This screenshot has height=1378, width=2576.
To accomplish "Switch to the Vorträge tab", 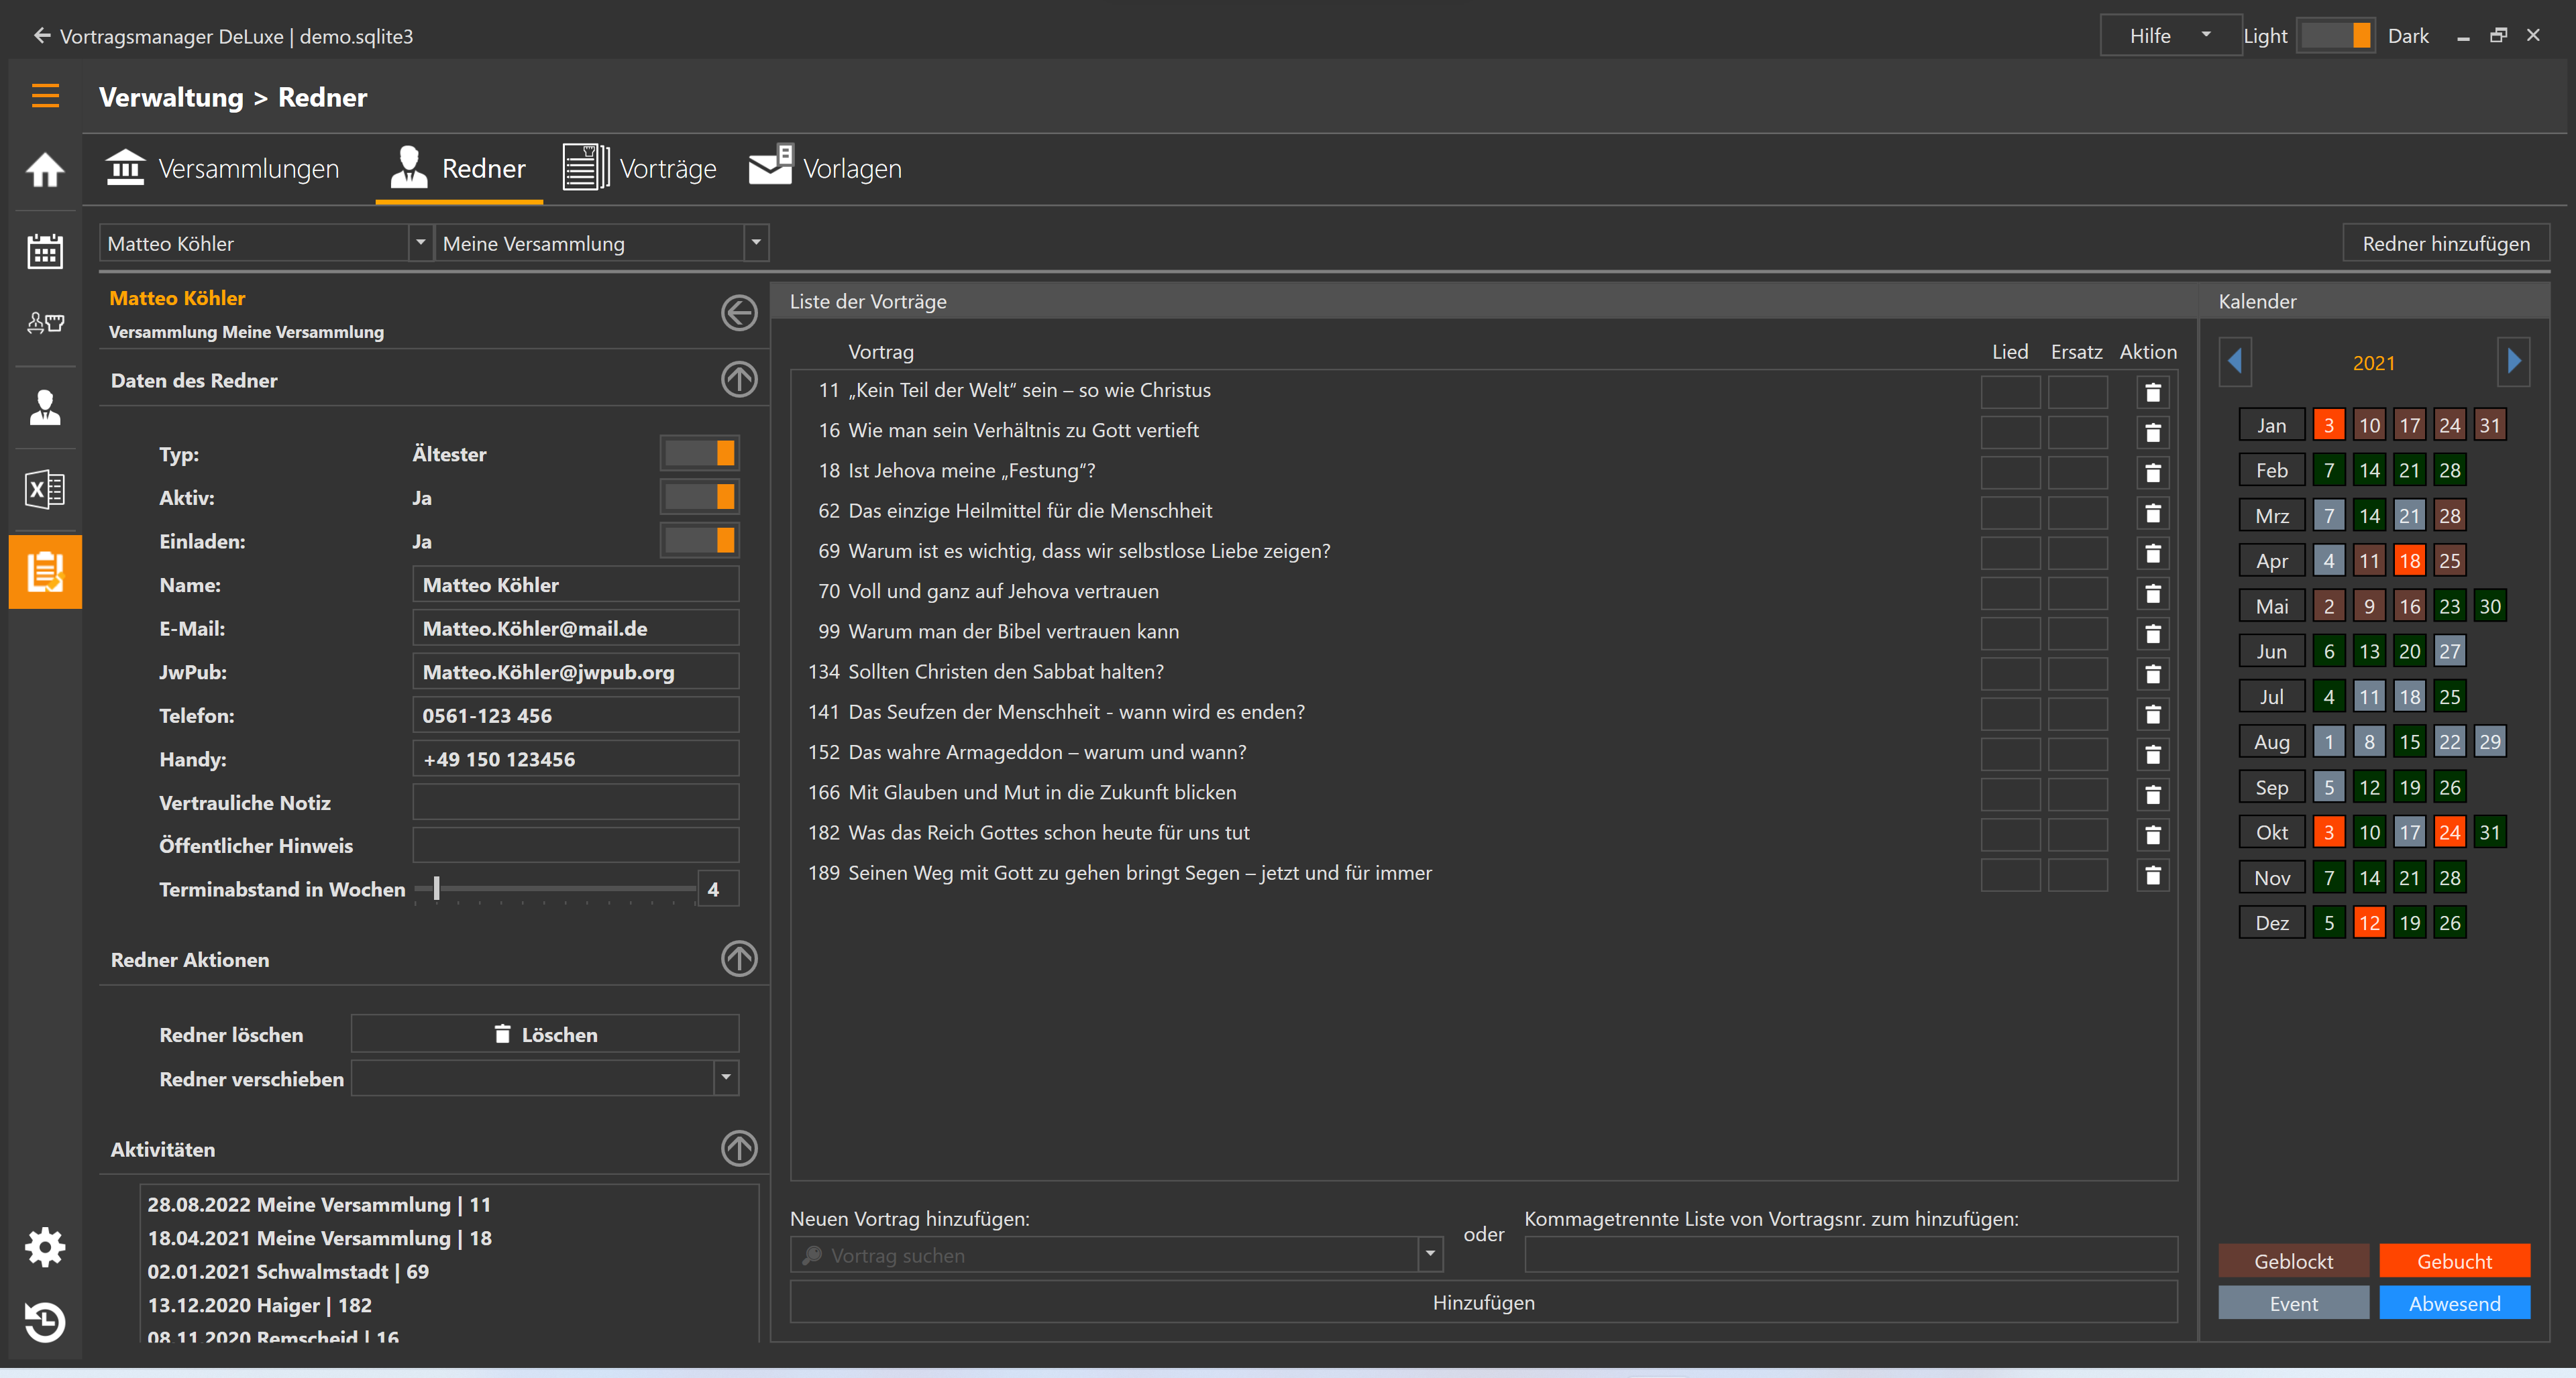I will pos(640,168).
